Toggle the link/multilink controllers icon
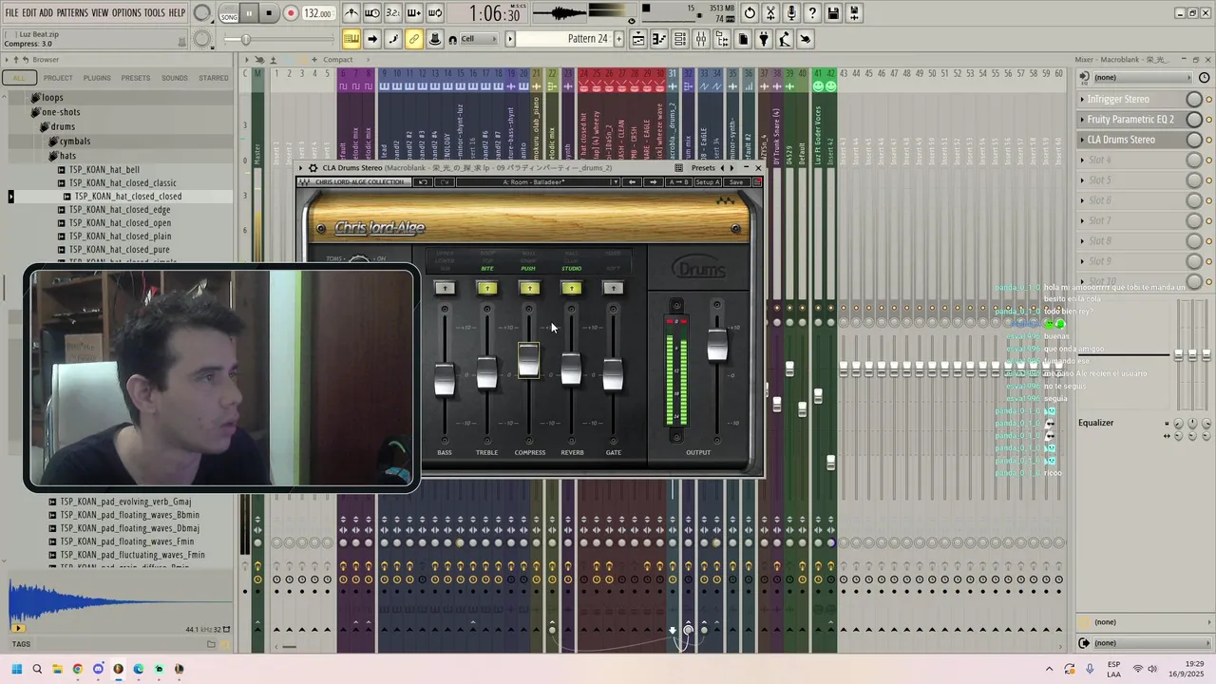The image size is (1216, 684). [x=414, y=39]
